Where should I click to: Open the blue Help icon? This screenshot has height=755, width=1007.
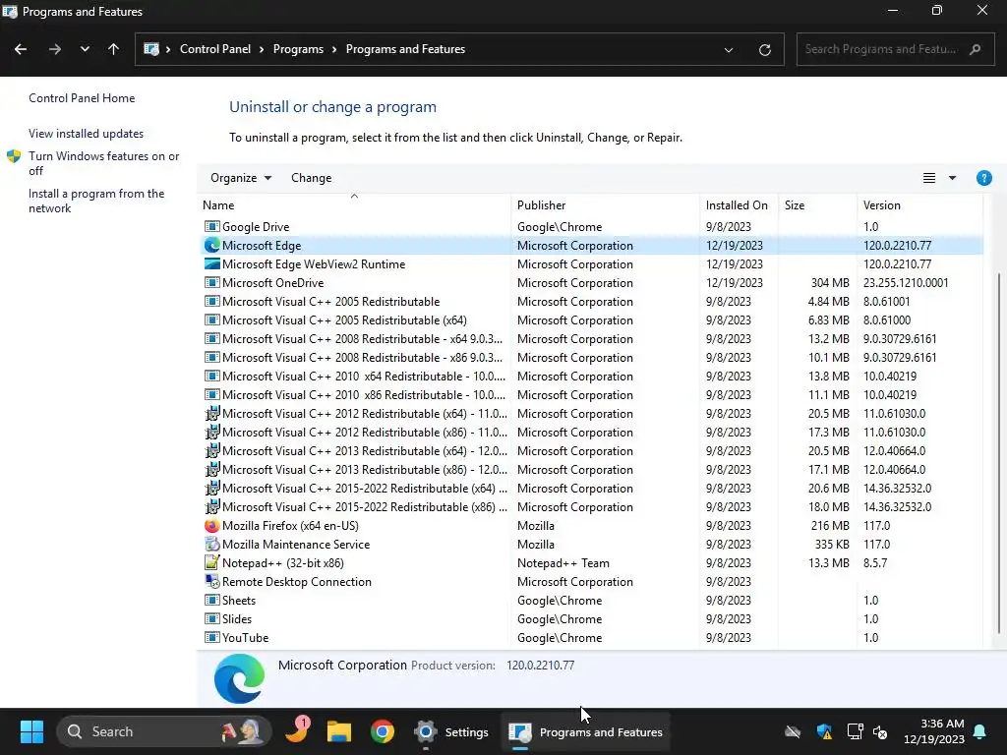[x=983, y=178]
